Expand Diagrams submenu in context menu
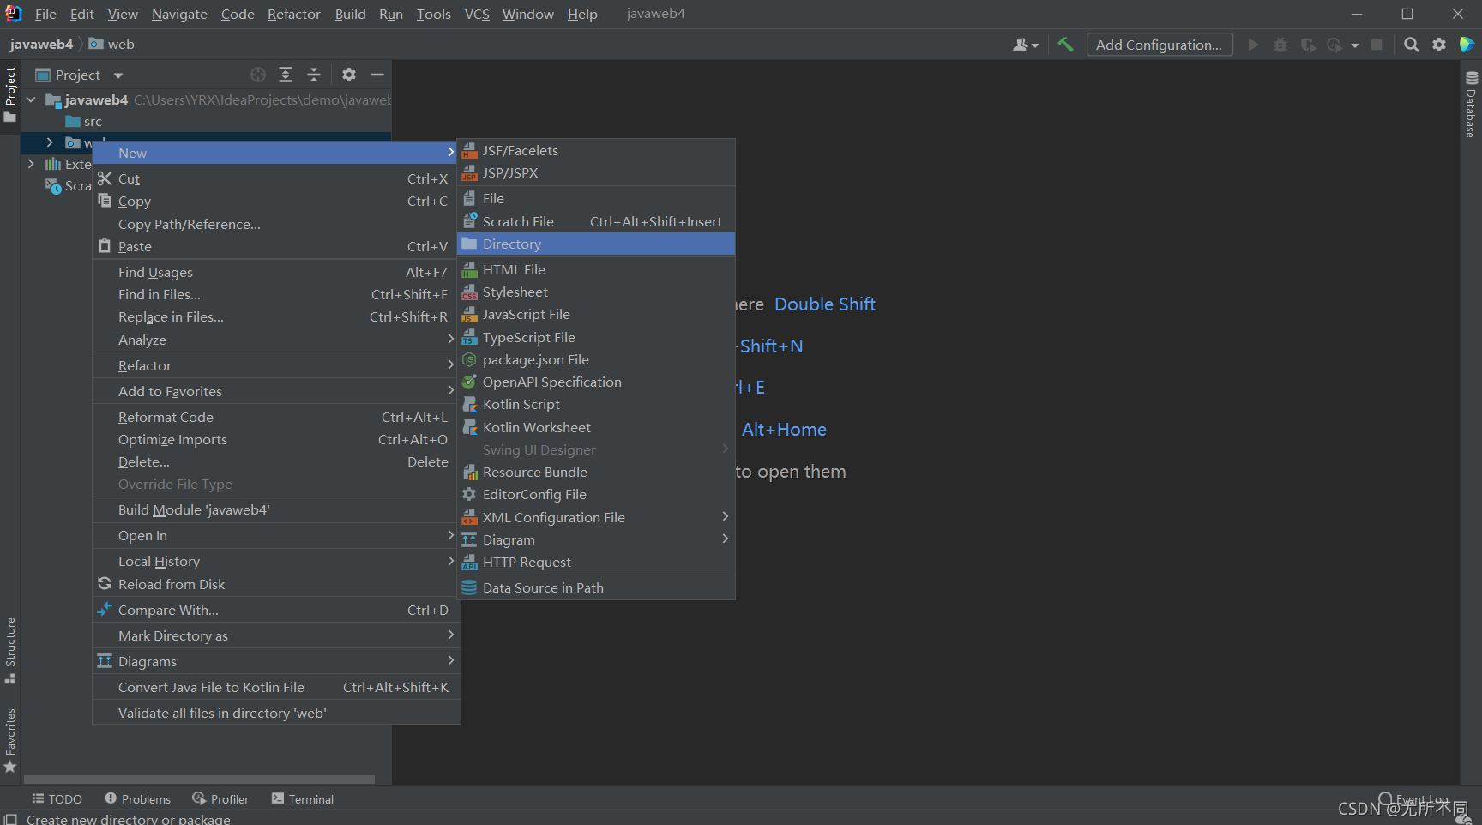Screen dimensions: 1482x825 coord(276,661)
